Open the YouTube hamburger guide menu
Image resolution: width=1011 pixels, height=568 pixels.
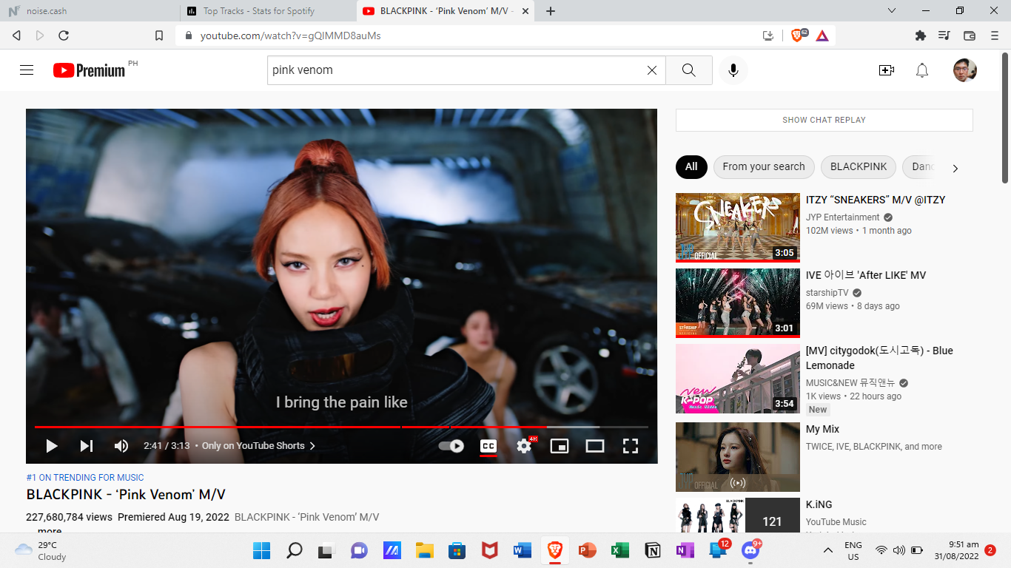[27, 70]
